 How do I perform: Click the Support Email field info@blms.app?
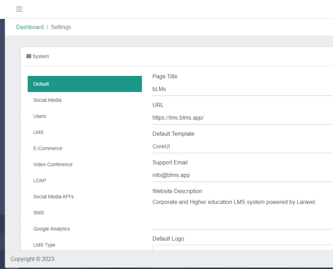[x=242, y=175]
